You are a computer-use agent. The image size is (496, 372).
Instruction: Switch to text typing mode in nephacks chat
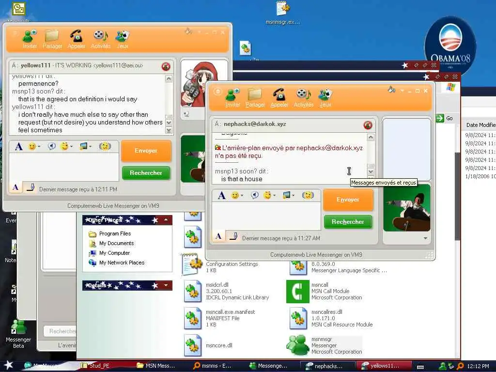[218, 236]
